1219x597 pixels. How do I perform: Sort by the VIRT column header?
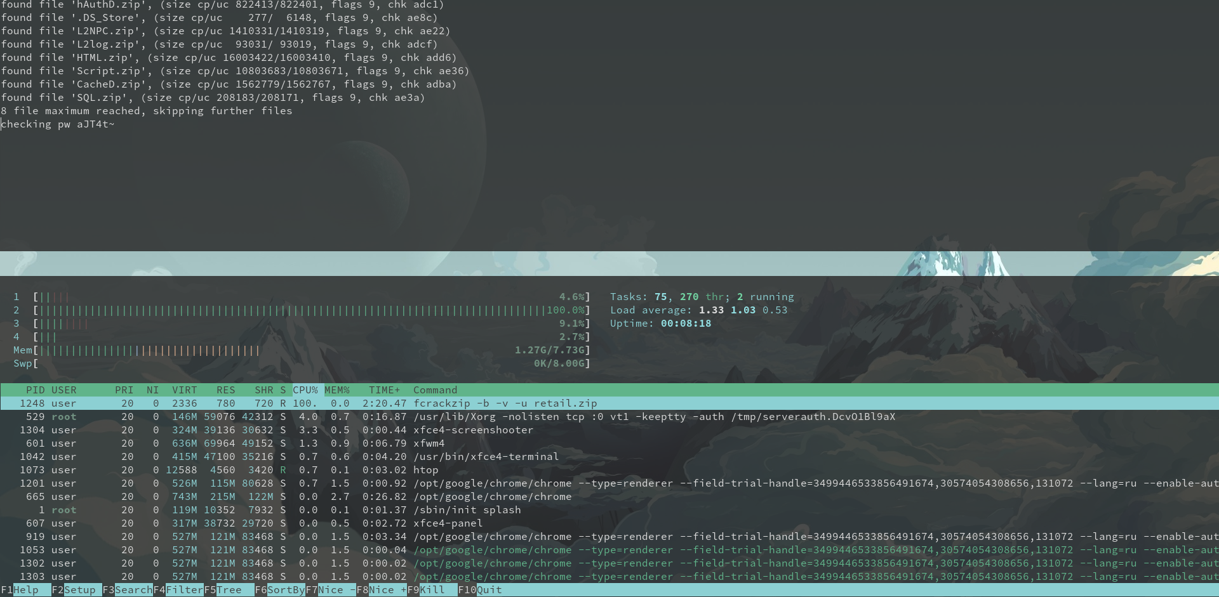(185, 390)
